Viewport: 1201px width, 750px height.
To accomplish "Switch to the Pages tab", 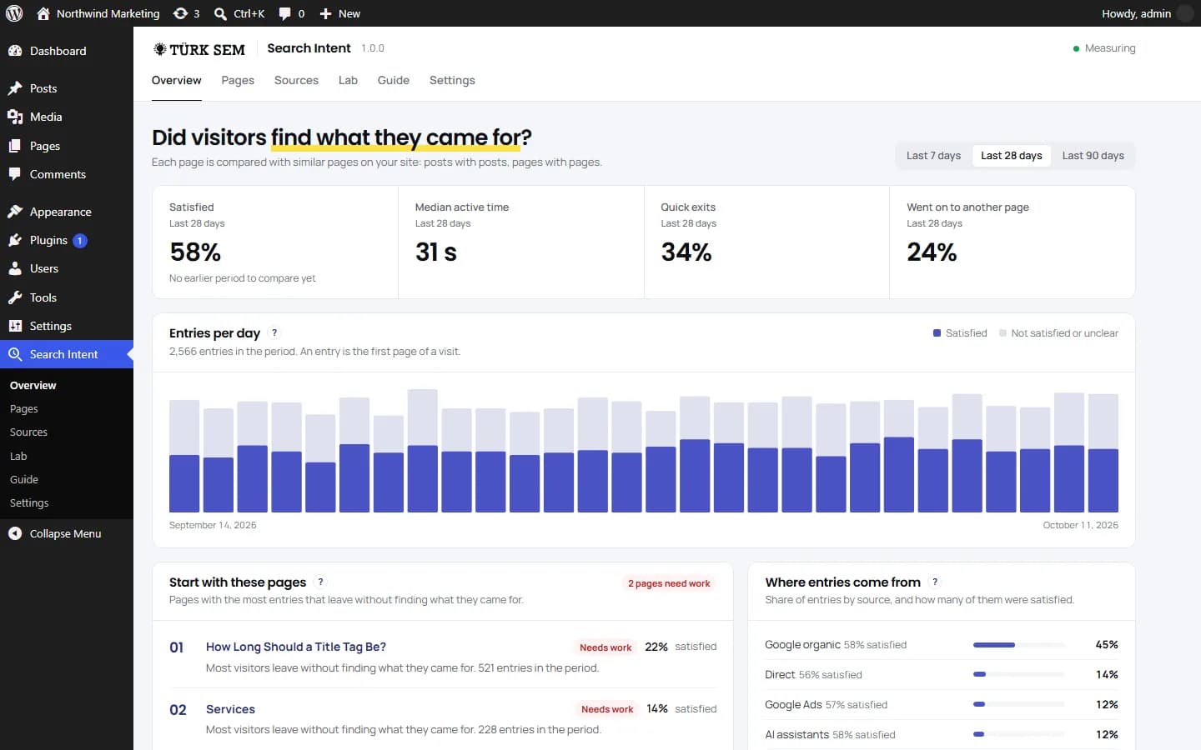I will point(238,80).
